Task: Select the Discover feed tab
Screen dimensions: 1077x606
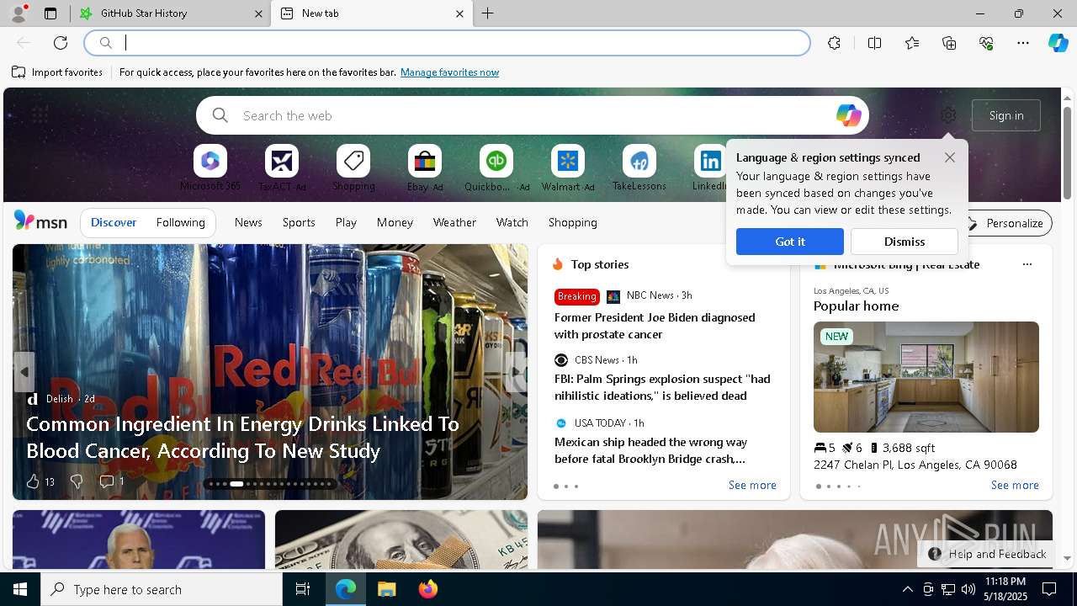Action: (x=114, y=222)
